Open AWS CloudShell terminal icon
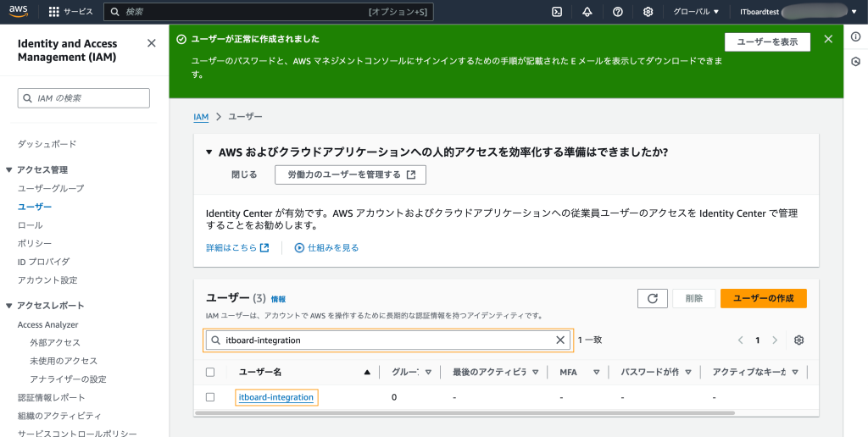 (x=557, y=12)
